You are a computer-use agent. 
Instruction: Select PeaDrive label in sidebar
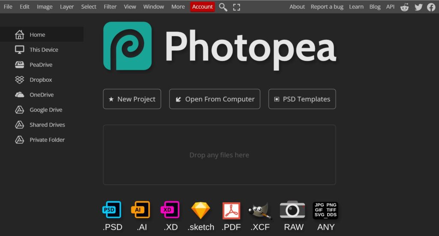(x=41, y=65)
